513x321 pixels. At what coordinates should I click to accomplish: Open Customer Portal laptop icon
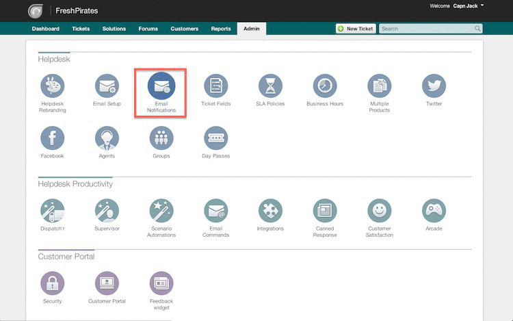pyautogui.click(x=107, y=283)
